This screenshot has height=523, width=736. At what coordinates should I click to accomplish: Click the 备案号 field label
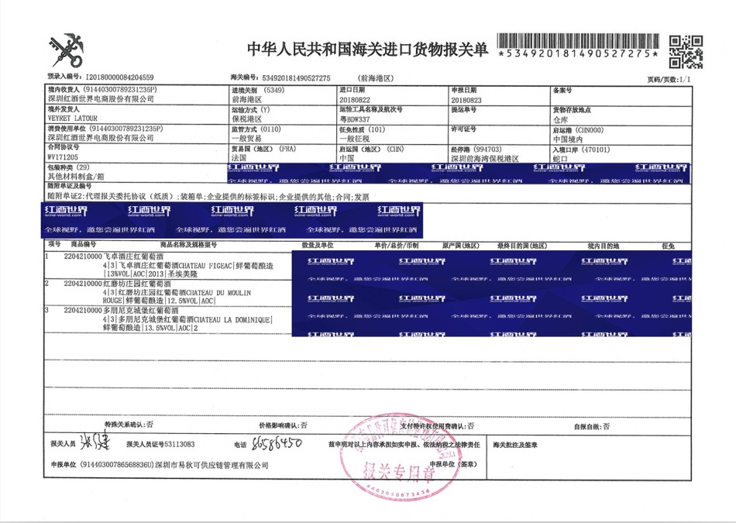(x=562, y=90)
